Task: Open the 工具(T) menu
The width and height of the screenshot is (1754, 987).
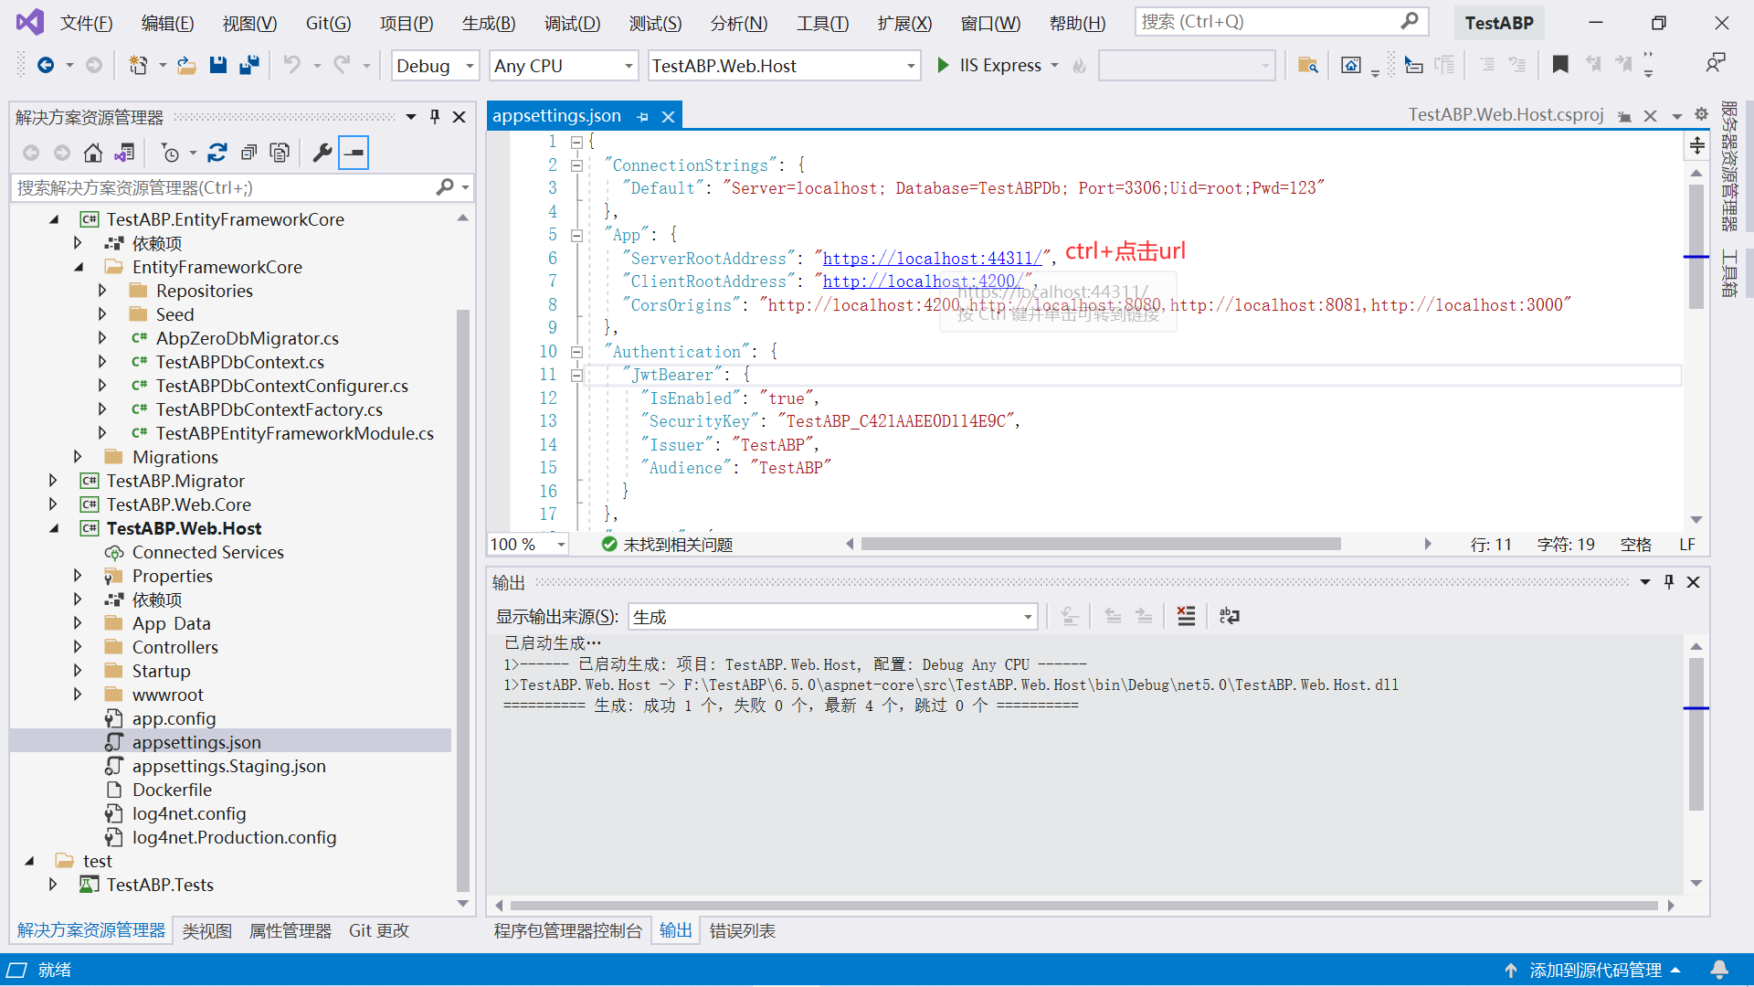Action: coord(822,23)
